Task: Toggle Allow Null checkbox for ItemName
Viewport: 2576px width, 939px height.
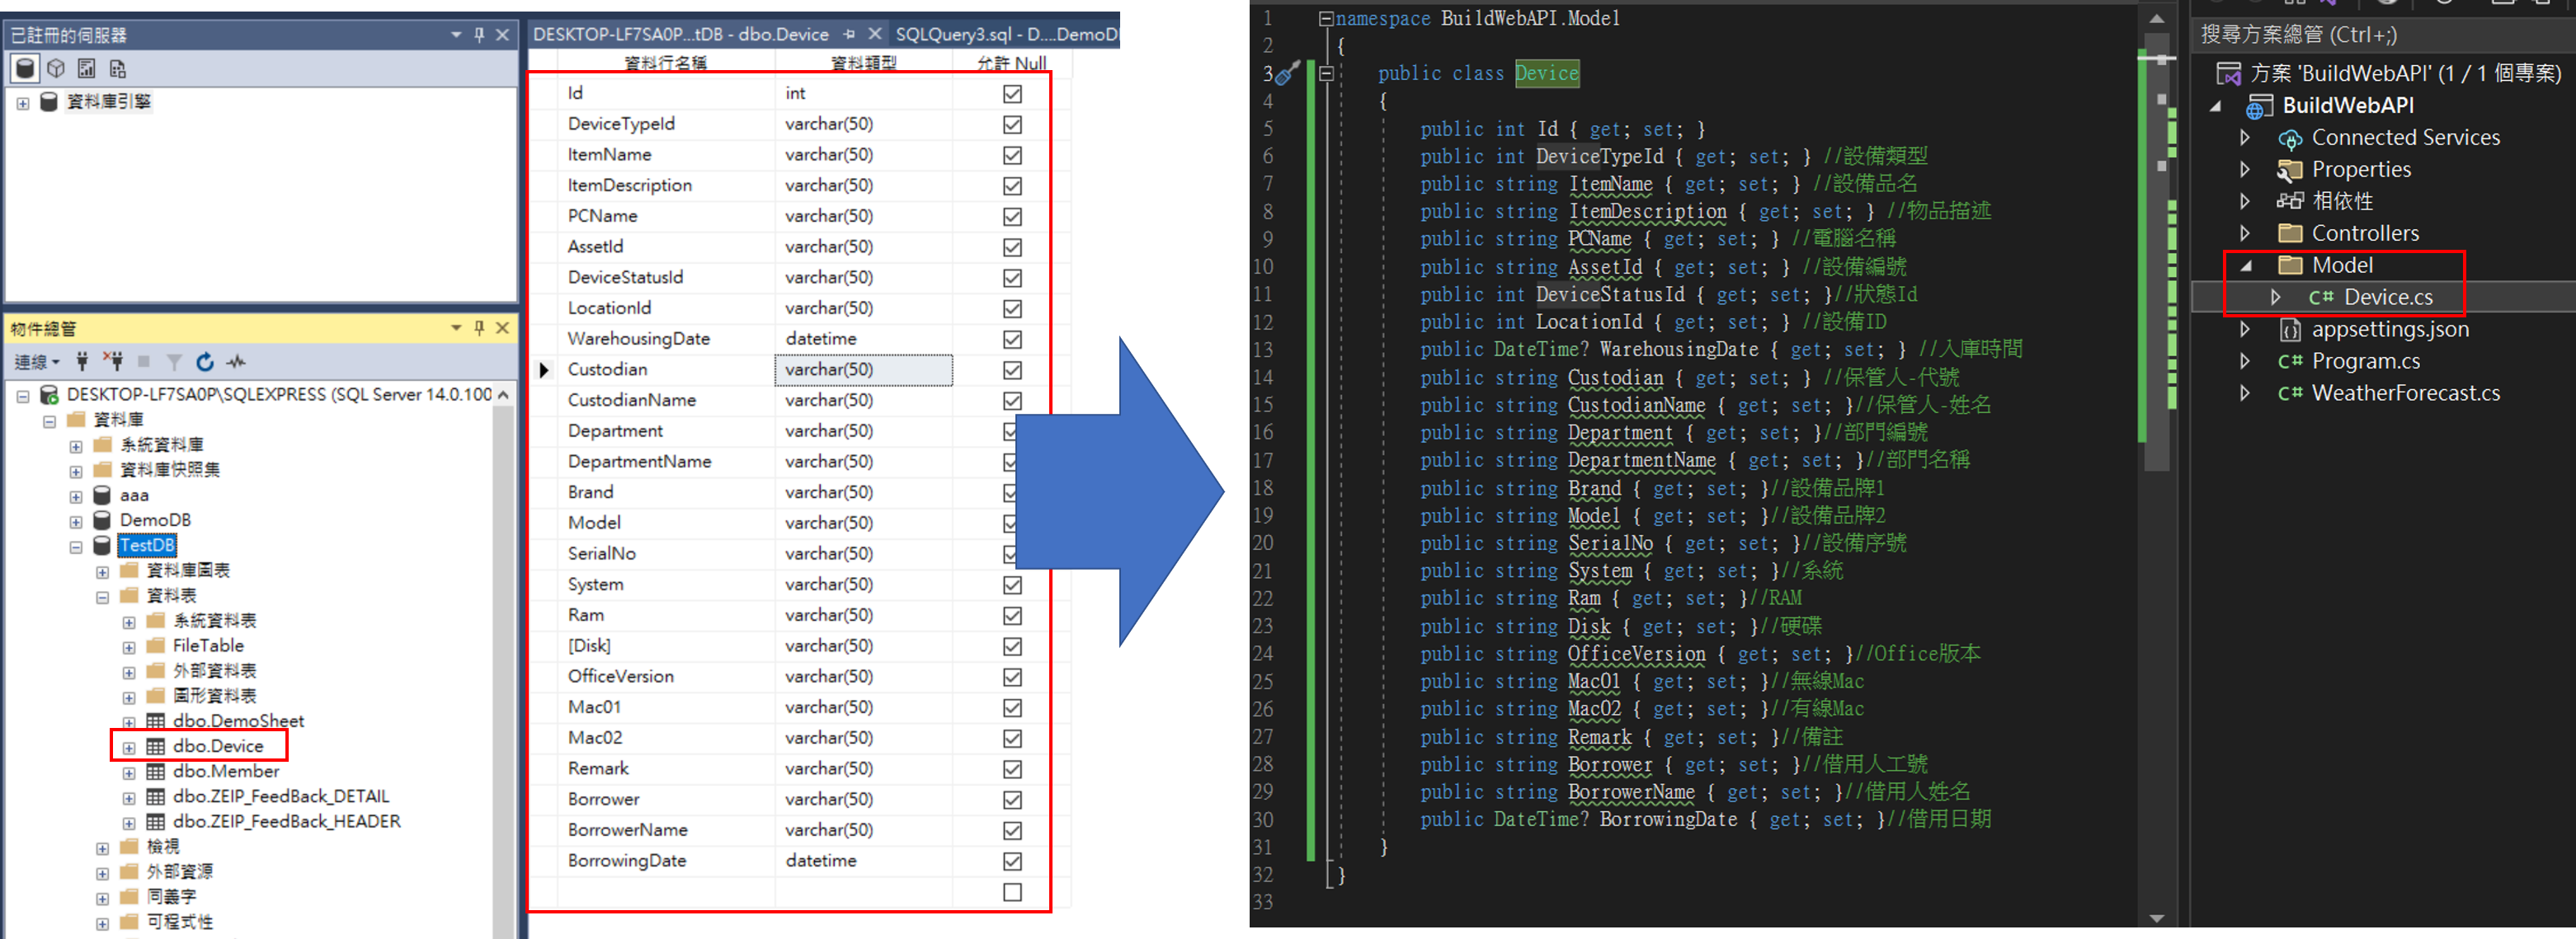Action: (1012, 155)
